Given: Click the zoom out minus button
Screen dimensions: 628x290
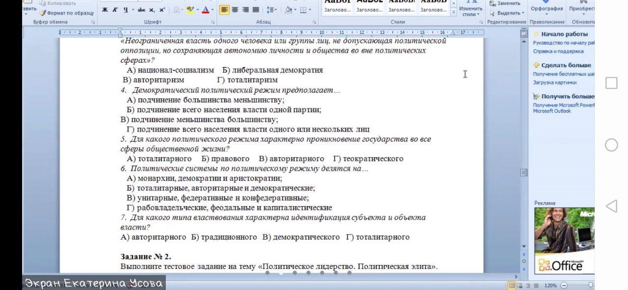Looking at the screenshot, I should pyautogui.click(x=563, y=286).
